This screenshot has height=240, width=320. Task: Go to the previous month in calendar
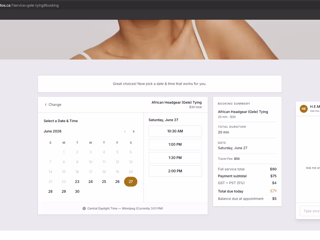125,131
